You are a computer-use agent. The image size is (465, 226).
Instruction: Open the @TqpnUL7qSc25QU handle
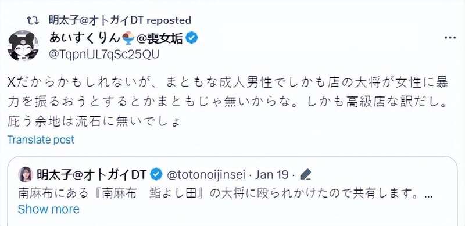tap(104, 54)
